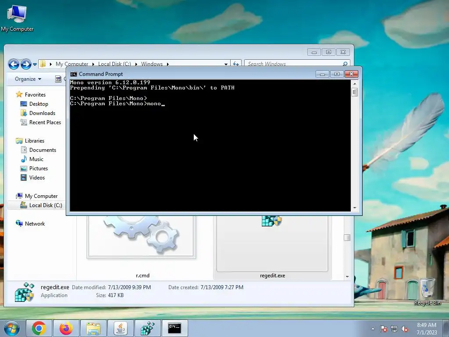Screen dimensions: 449x337
Task: Select Network in navigation pane
Action: [30, 223]
